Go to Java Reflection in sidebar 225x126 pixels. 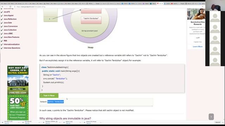(x=10, y=19)
